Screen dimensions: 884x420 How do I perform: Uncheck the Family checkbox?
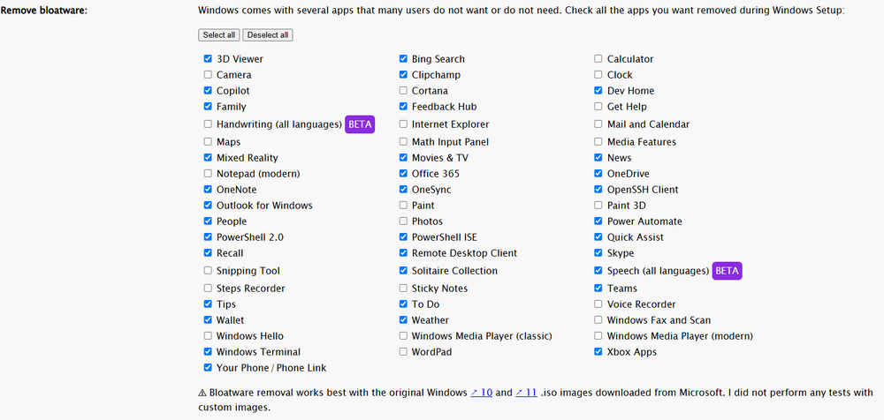[x=208, y=106]
